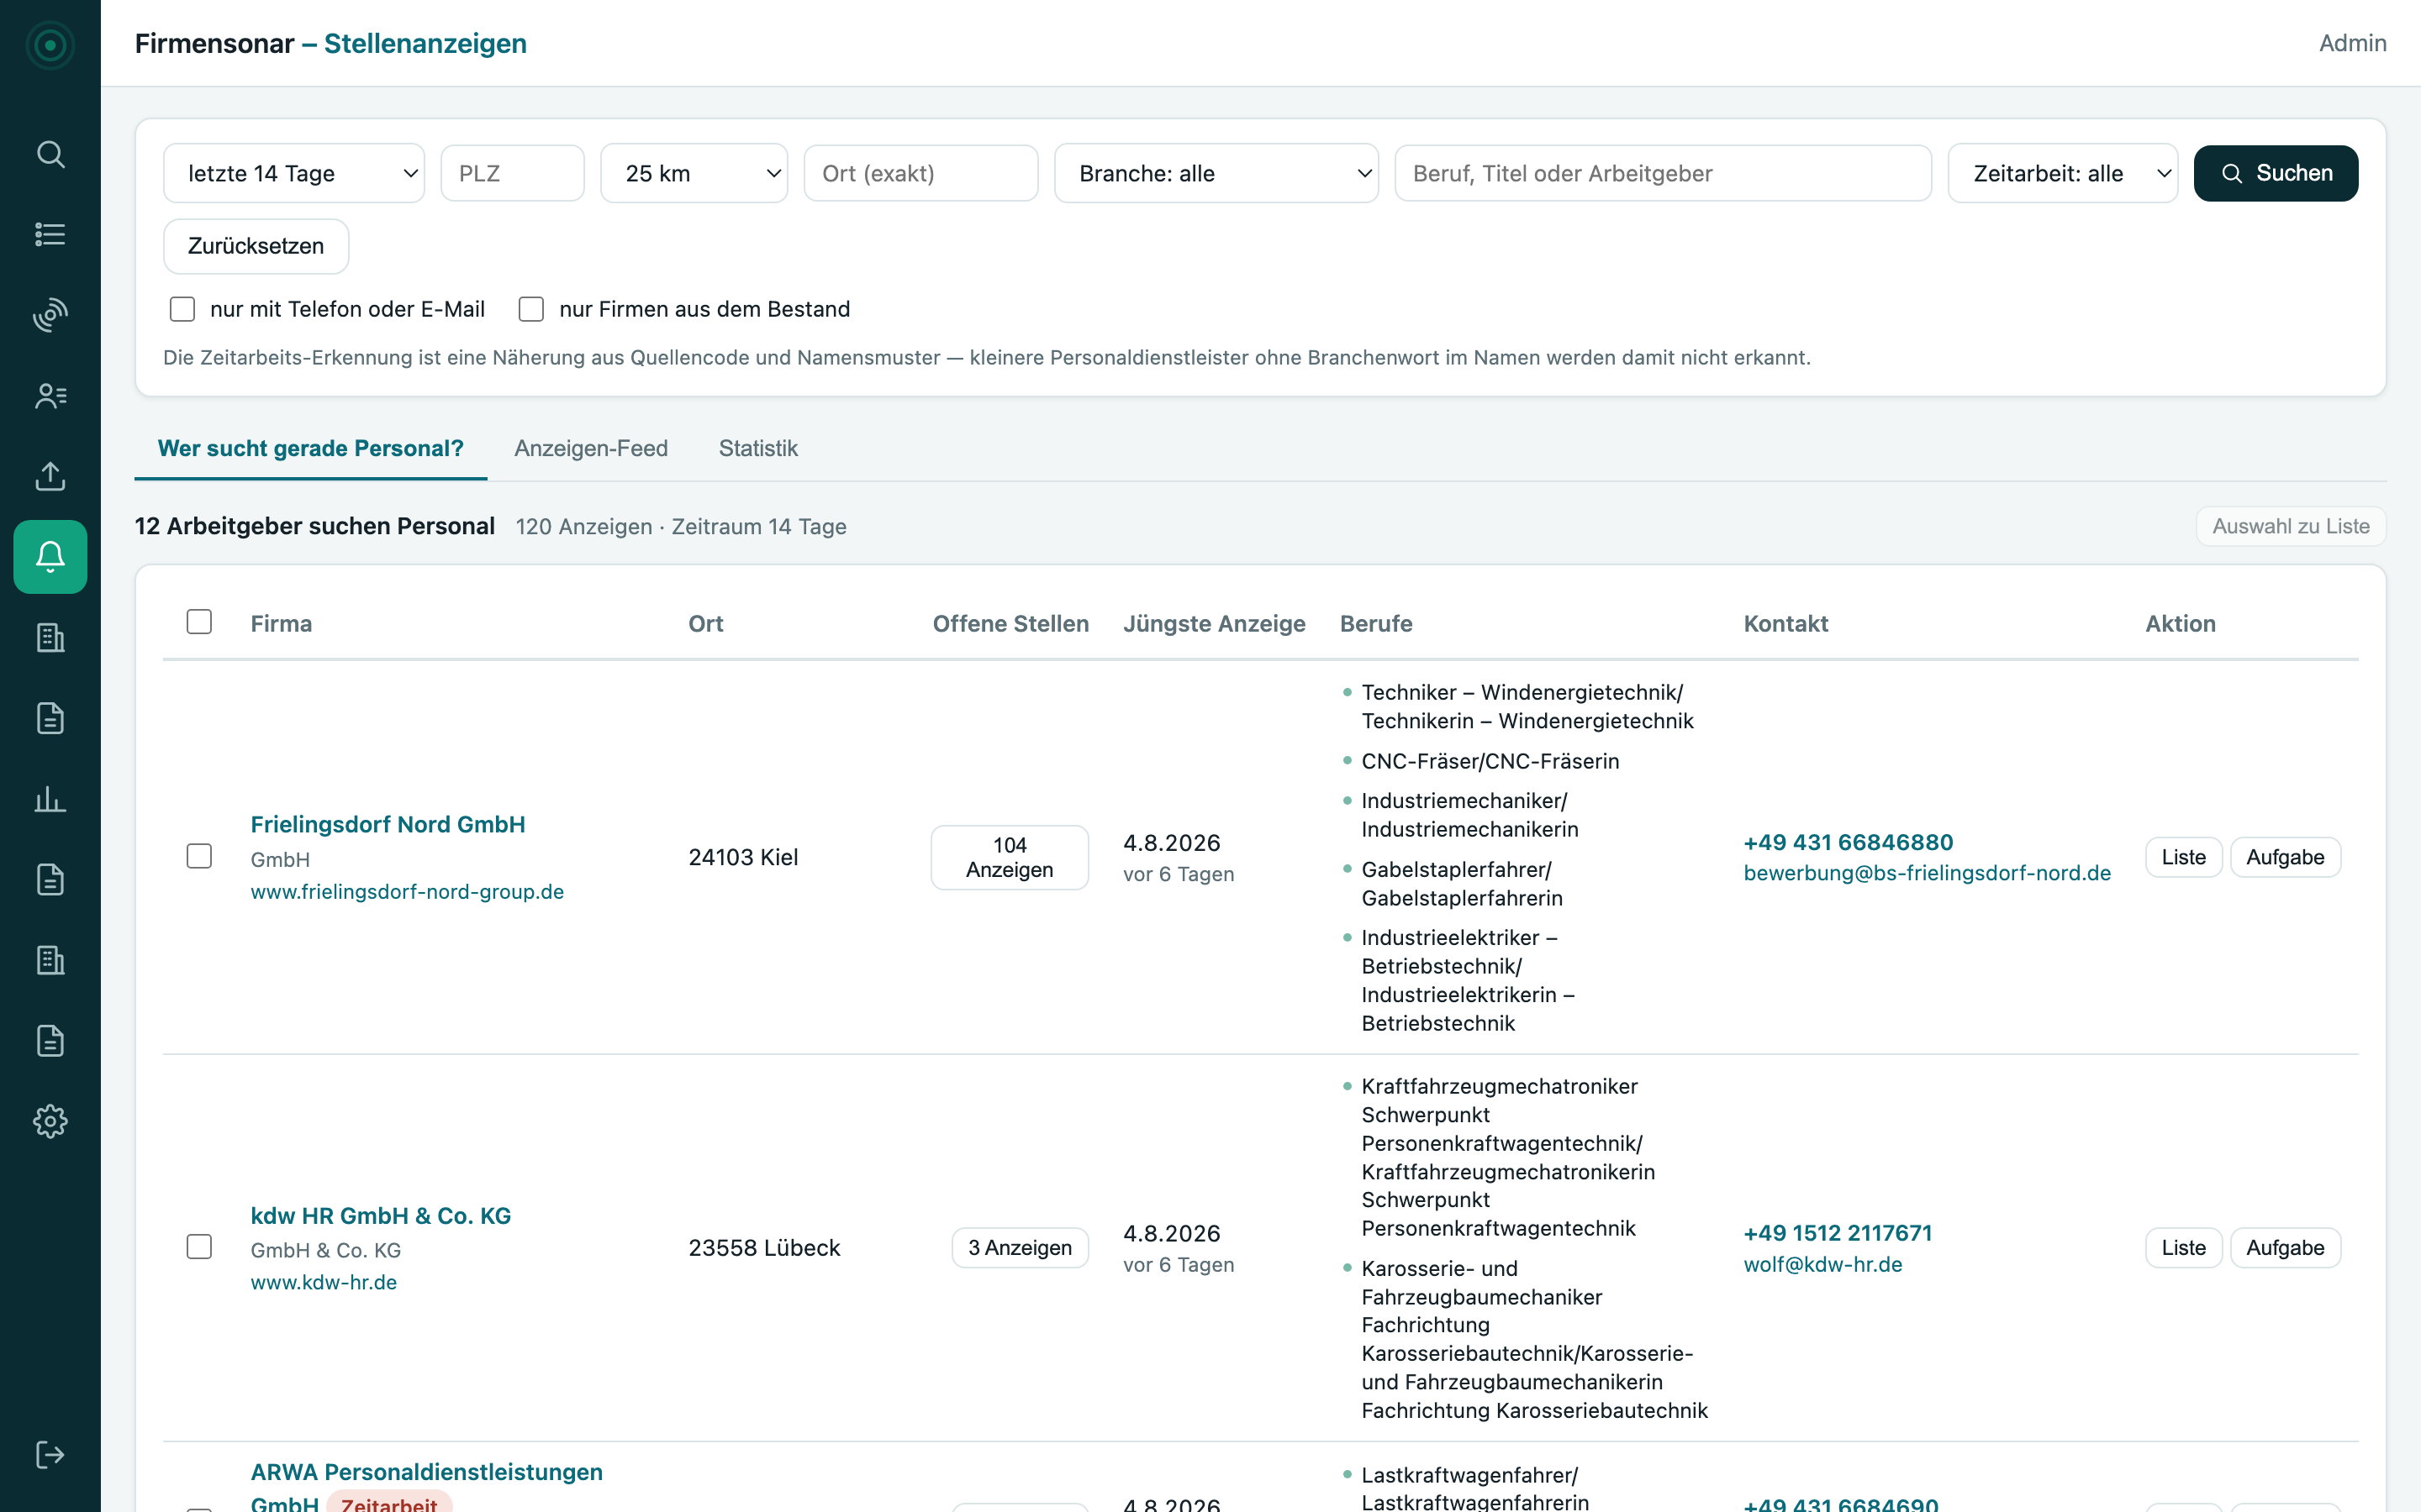Open the upload sidebar icon
Image resolution: width=2421 pixels, height=1512 pixels.
(x=50, y=476)
